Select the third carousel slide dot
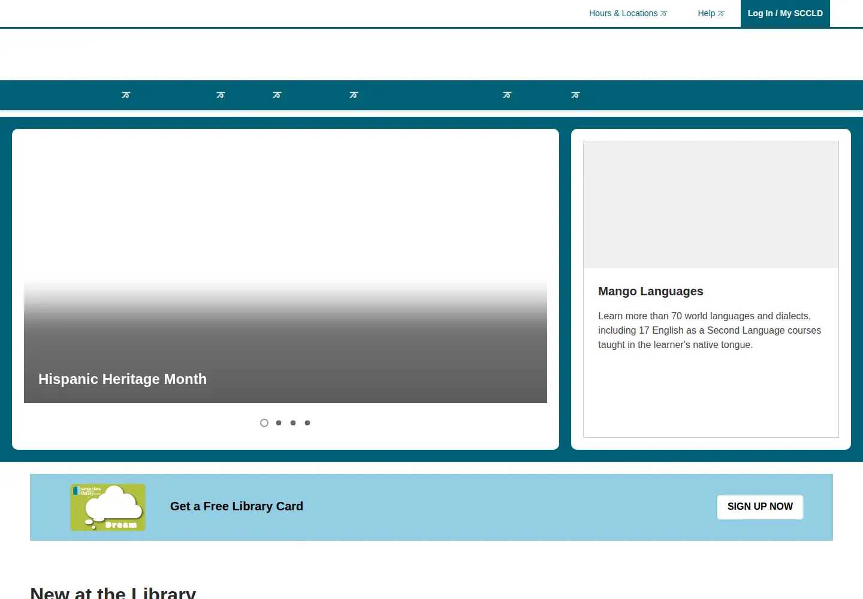This screenshot has height=599, width=863. click(x=293, y=423)
